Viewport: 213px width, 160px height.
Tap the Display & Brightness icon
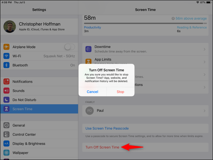tap(7, 144)
